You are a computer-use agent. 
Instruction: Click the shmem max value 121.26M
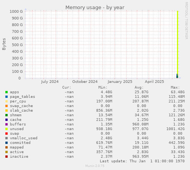point(177,115)
